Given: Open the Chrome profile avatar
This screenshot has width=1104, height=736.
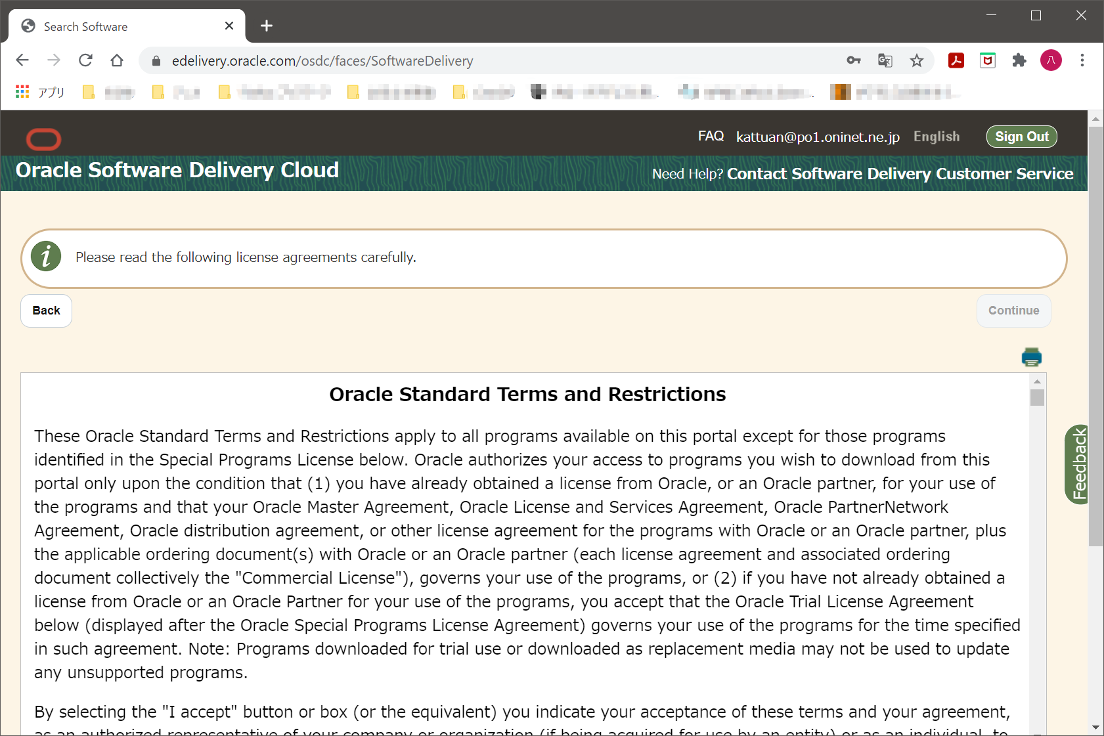Looking at the screenshot, I should [x=1051, y=60].
